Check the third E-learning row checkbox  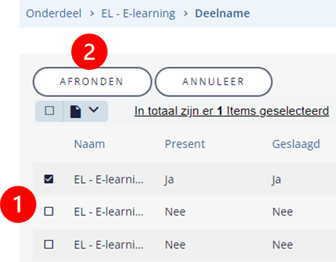(x=48, y=244)
